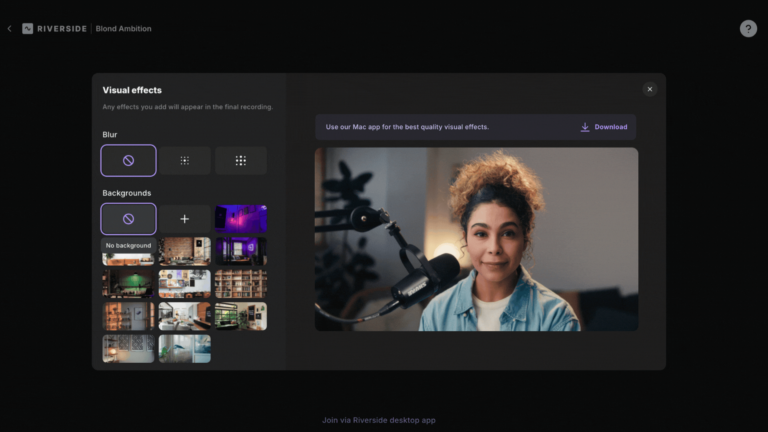Pick the colorful poster wall background

(184, 284)
